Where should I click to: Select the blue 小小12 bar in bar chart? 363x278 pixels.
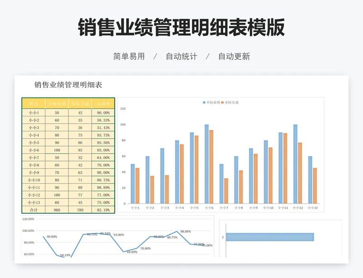[295, 164]
